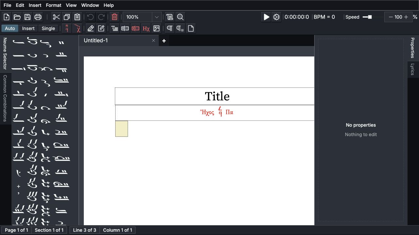Click the pilcrow paragraph marks icon

(x=170, y=28)
